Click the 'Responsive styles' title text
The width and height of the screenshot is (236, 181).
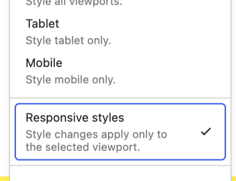[x=75, y=118]
